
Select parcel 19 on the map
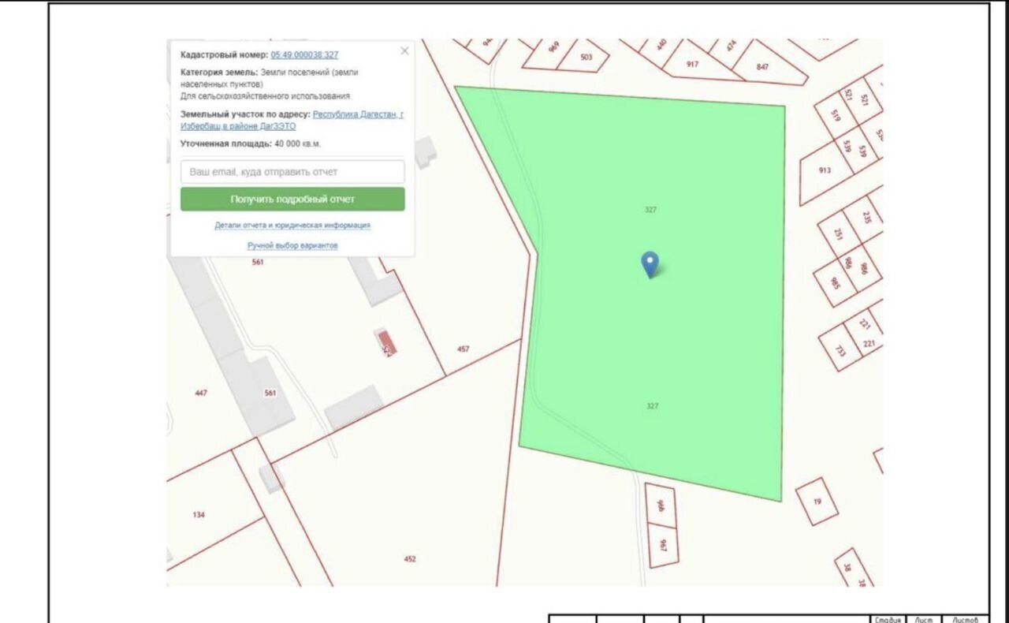pos(817,501)
